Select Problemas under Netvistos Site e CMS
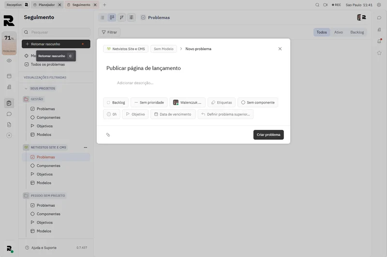The image size is (387, 257). click(56, 157)
